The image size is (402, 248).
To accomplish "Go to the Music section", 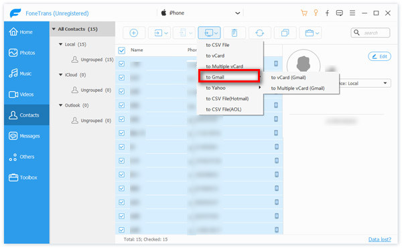I will click(26, 73).
